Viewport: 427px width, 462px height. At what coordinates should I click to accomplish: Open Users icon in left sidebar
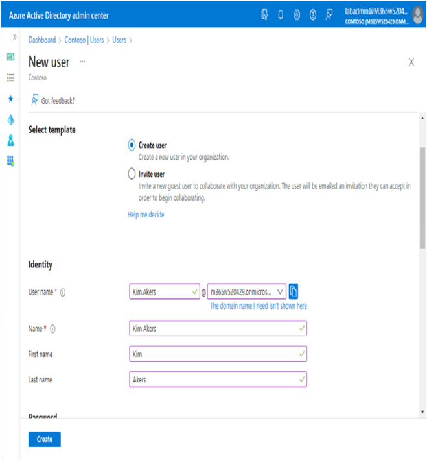tap(11, 140)
